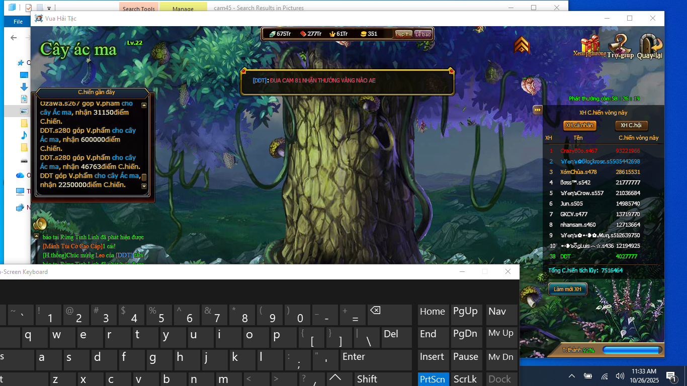This screenshot has width=687, height=386.
Task: Click the Quay lại door icon
Action: tap(650, 46)
